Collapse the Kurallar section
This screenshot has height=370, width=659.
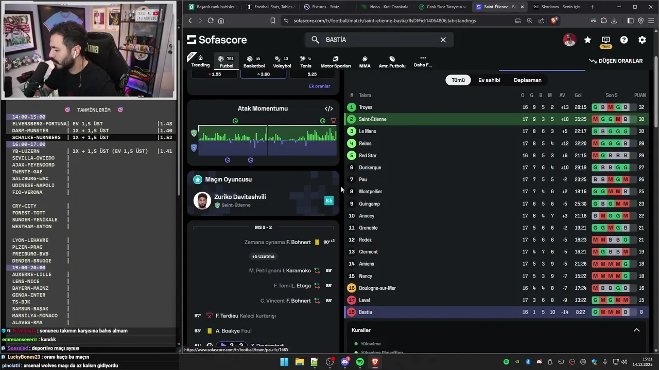pos(636,330)
